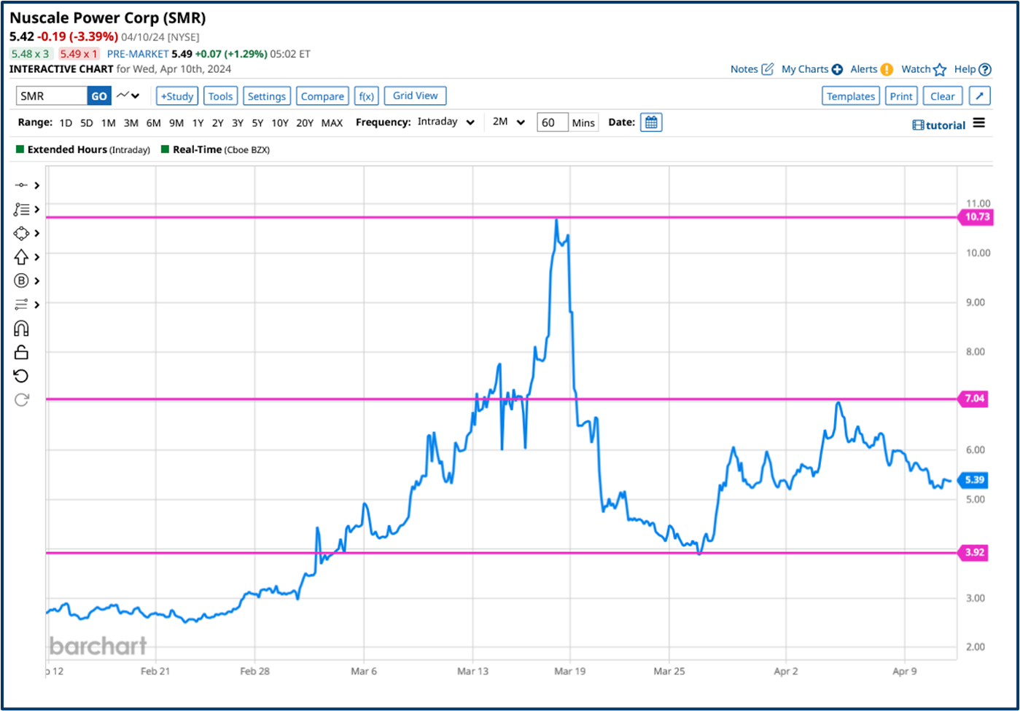Add chart using My Charts plus icon
The height and width of the screenshot is (711, 1020).
tap(837, 70)
